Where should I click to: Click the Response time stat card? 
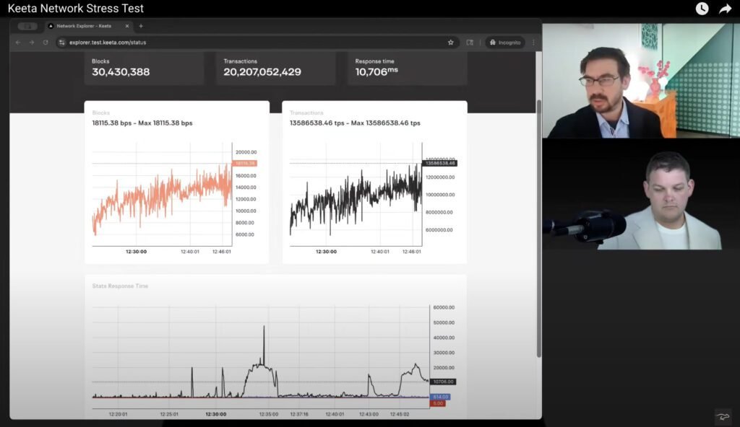(407, 68)
